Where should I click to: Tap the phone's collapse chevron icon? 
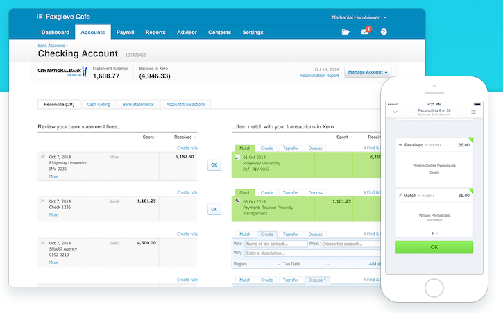395,112
